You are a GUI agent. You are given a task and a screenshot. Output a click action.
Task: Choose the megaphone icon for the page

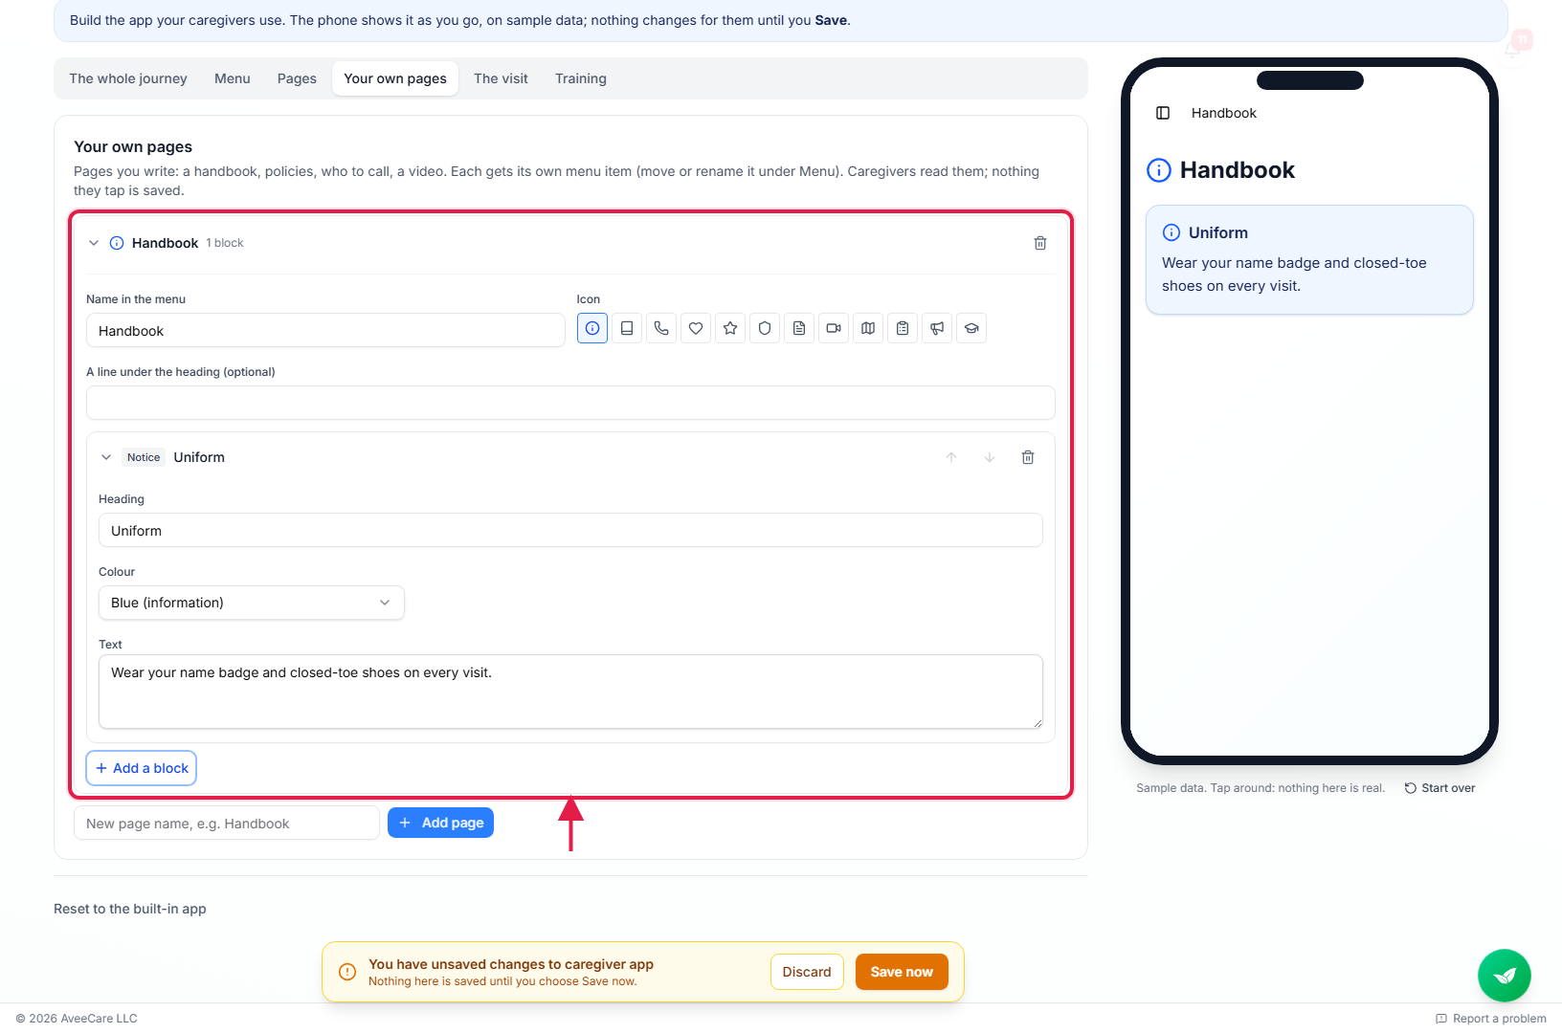[937, 328]
